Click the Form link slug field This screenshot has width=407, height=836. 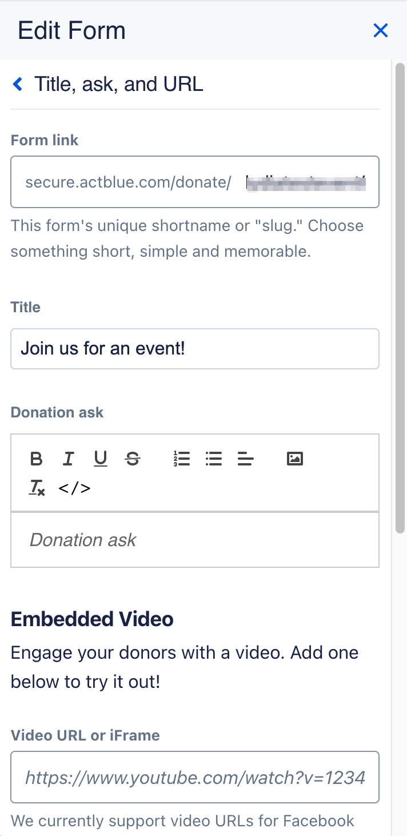click(x=305, y=182)
